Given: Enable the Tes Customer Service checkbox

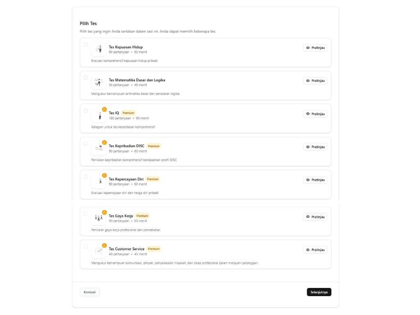Looking at the screenshot, I should pyautogui.click(x=86, y=247).
